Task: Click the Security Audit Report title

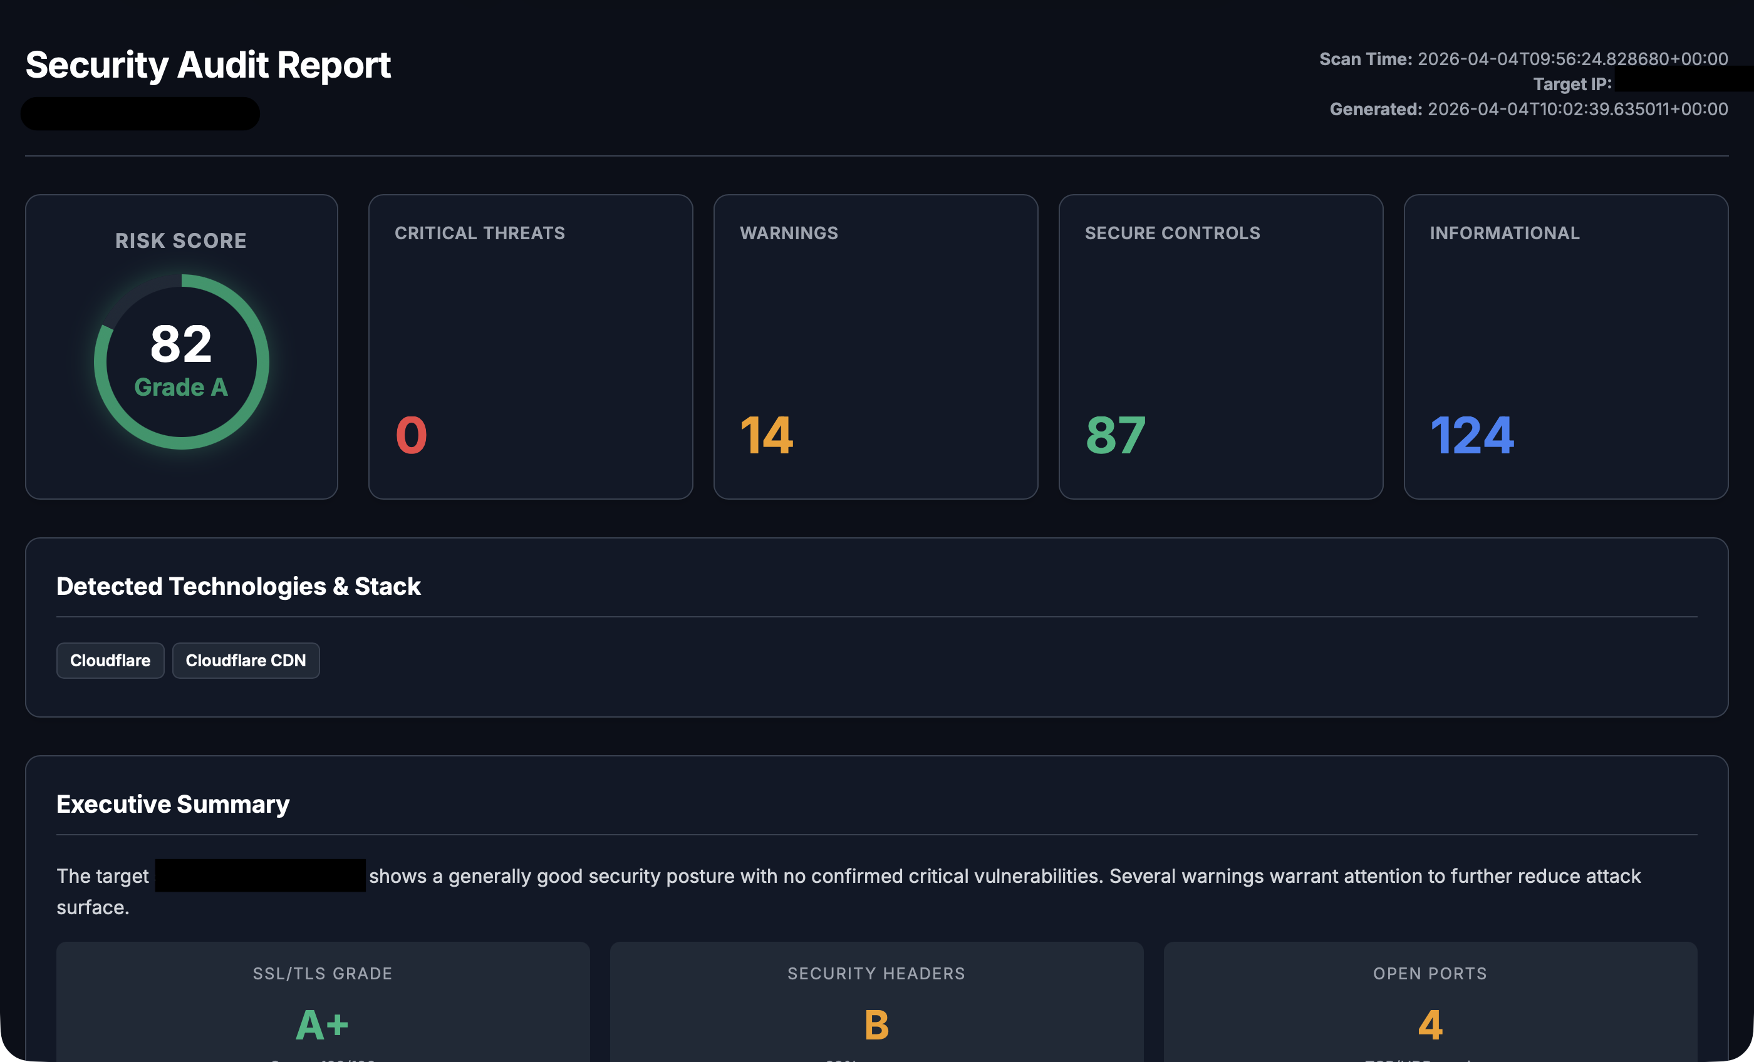Action: point(208,64)
